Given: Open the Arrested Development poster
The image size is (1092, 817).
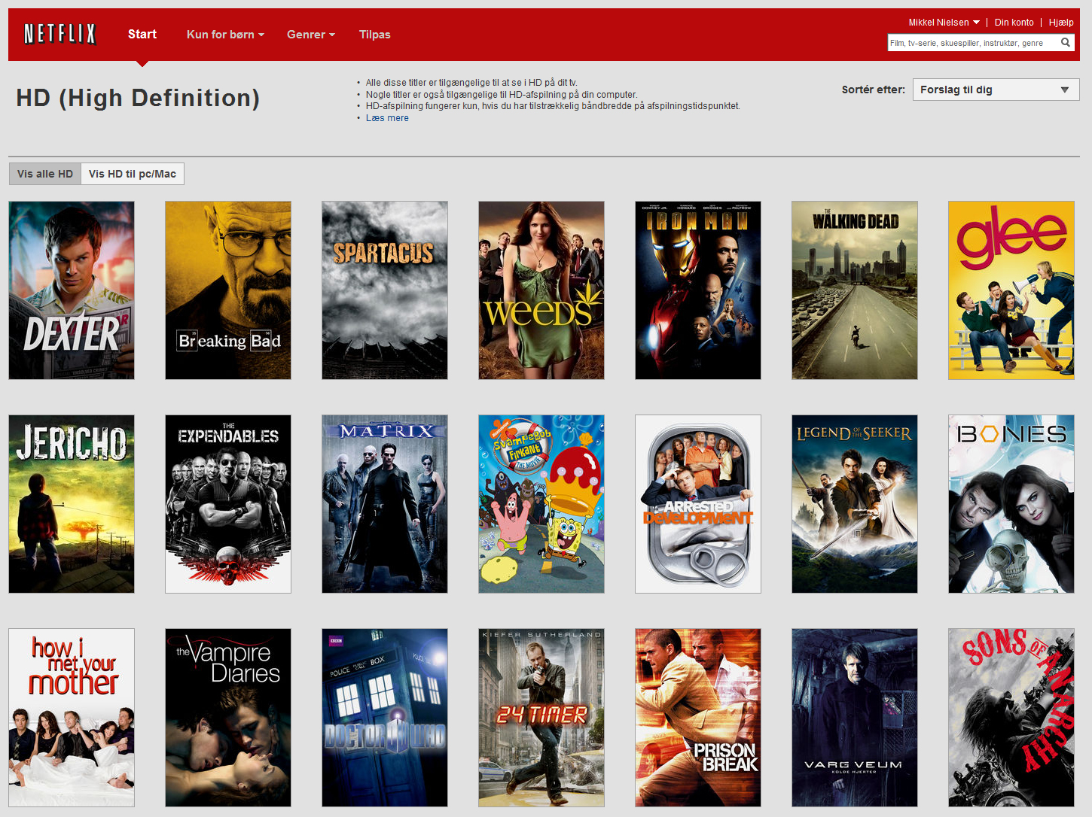Looking at the screenshot, I should 698,504.
